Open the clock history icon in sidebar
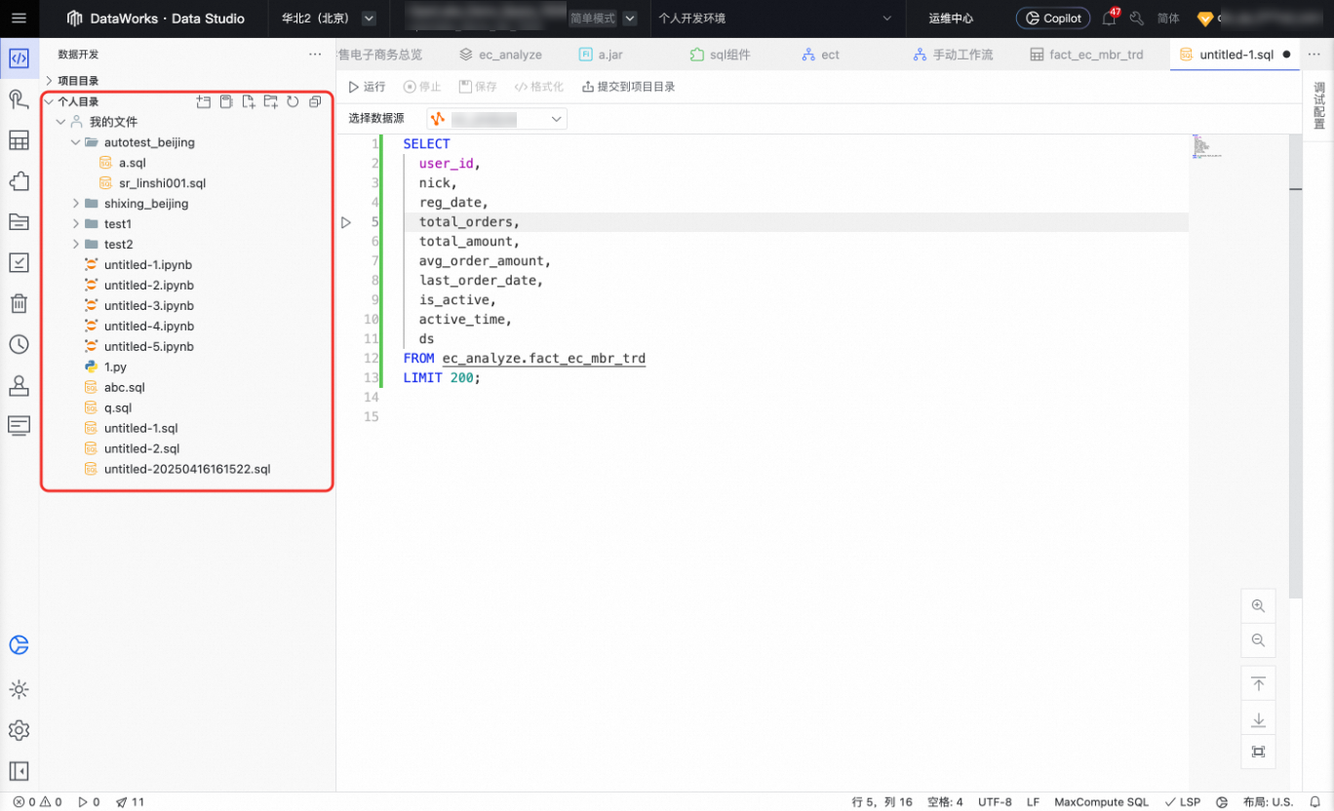The width and height of the screenshot is (1334, 811). (x=19, y=344)
